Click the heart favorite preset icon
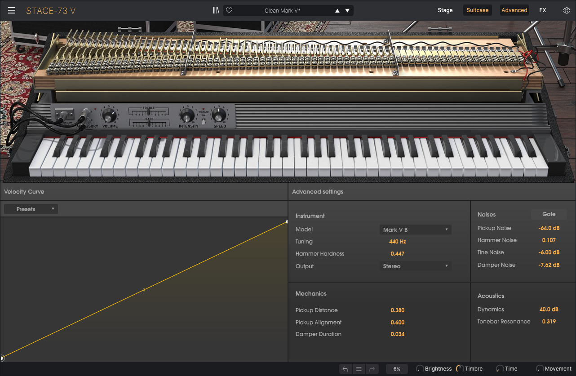The image size is (576, 376). pyautogui.click(x=229, y=10)
